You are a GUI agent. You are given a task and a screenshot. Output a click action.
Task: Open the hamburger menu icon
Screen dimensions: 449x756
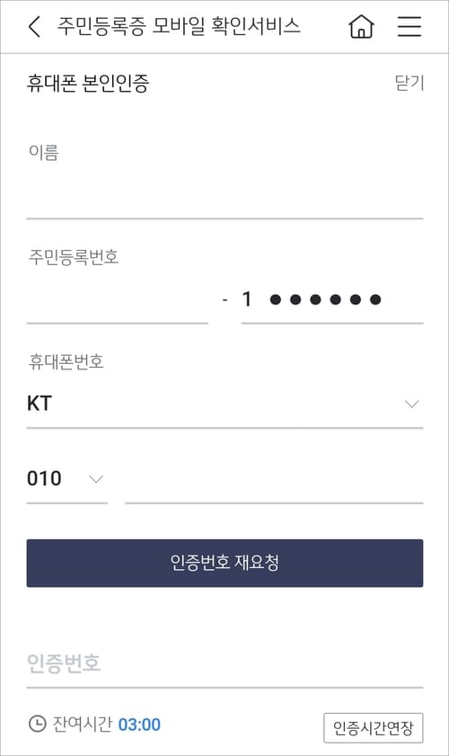[409, 26]
